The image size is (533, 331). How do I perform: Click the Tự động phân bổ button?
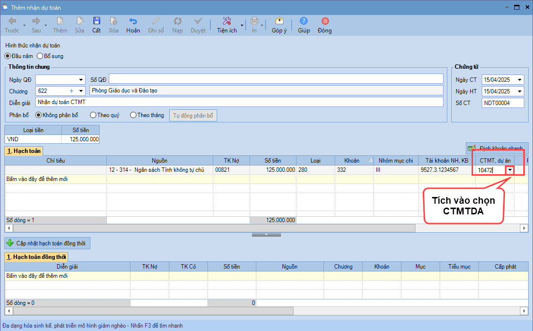(x=193, y=115)
